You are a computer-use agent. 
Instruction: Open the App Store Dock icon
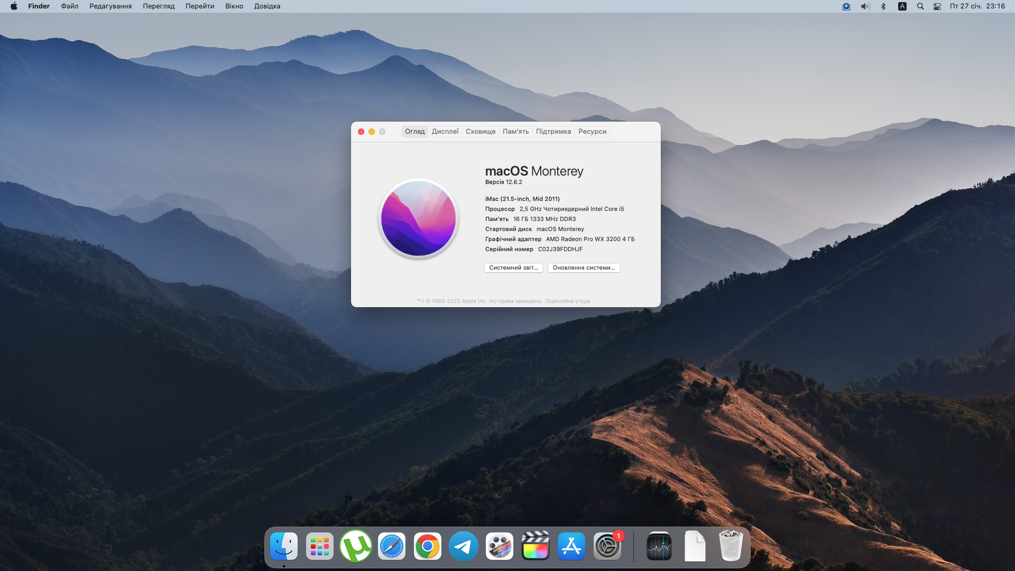tap(571, 546)
